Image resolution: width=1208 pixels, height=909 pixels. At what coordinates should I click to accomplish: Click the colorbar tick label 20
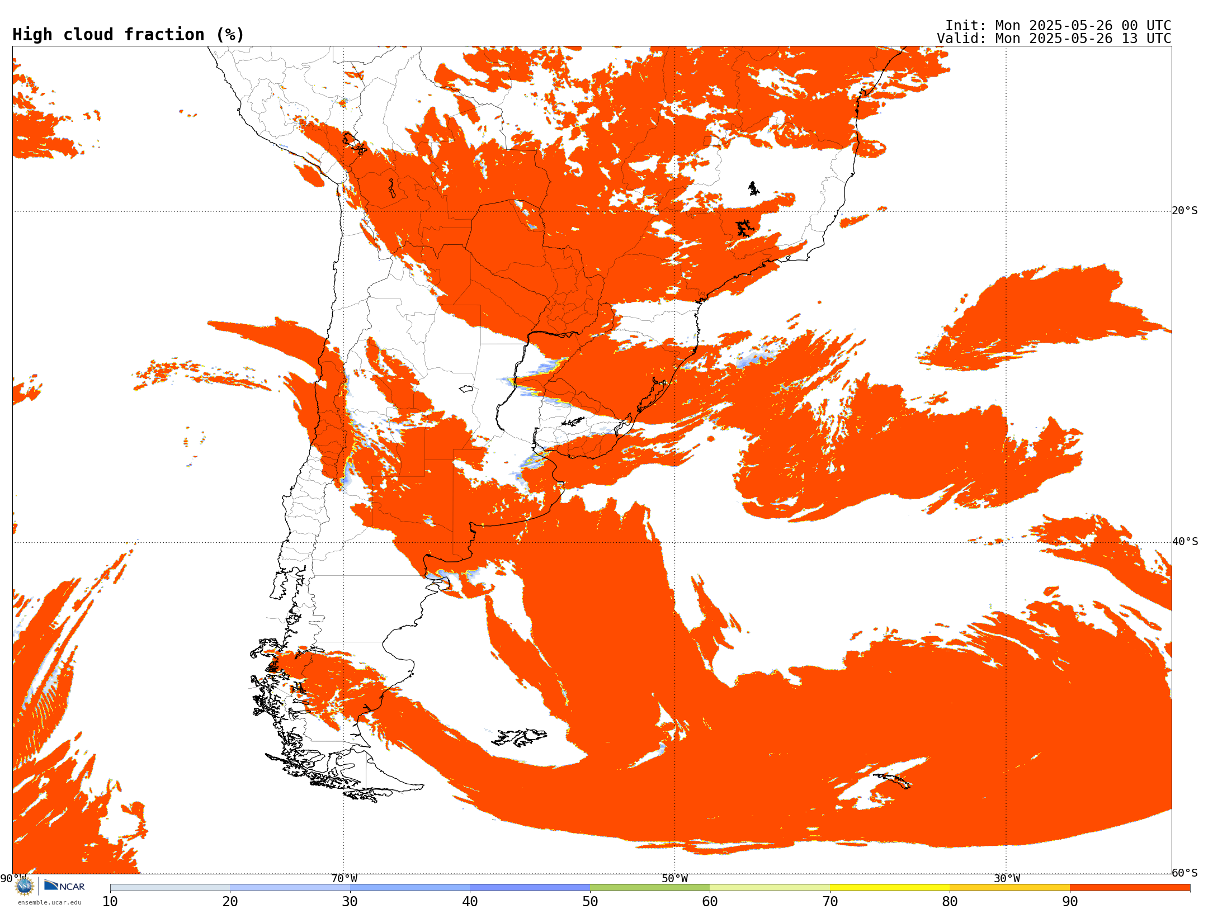click(230, 902)
